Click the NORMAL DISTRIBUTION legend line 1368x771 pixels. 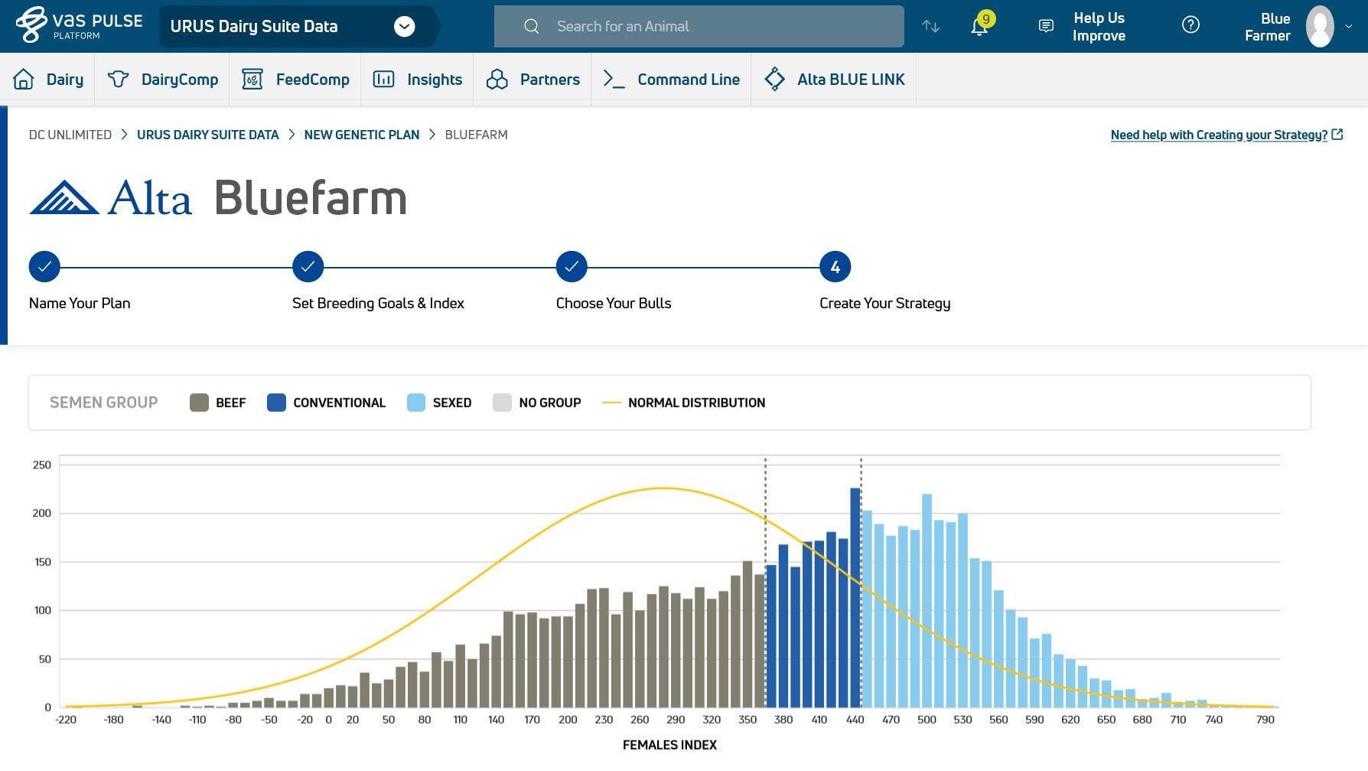(611, 402)
